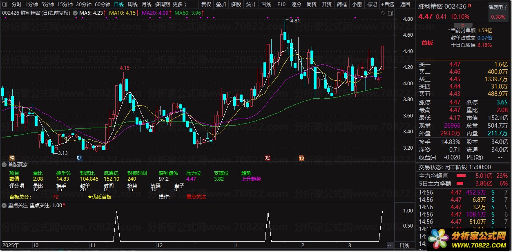Click the 同资 toolbar button
This screenshot has height=252, width=513.
point(312,4)
